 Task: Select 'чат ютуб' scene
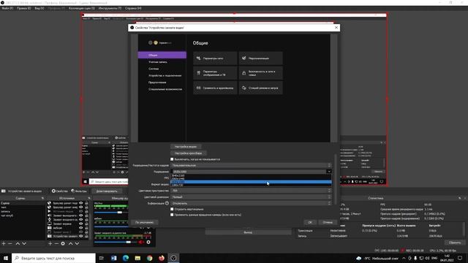pyautogui.click(x=7, y=216)
